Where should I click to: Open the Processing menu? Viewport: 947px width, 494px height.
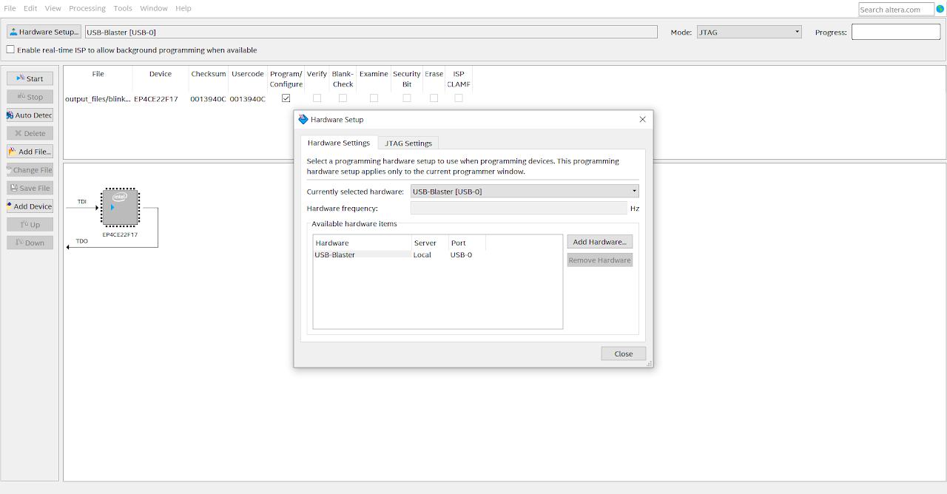click(x=87, y=8)
